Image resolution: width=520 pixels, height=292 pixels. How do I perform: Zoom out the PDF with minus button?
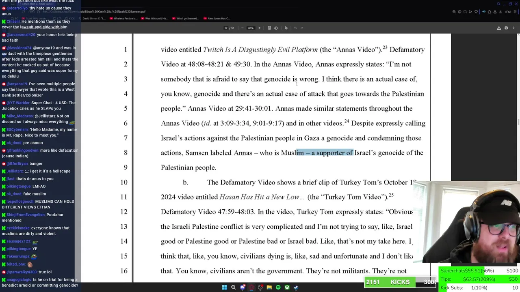[x=243, y=28]
